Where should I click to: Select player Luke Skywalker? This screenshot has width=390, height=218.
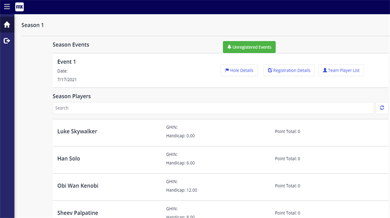coord(77,132)
